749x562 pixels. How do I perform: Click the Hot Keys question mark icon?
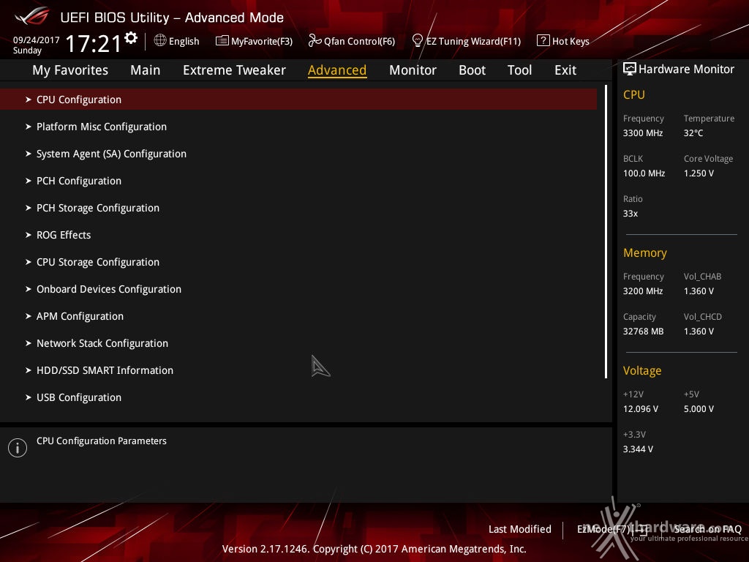click(543, 41)
